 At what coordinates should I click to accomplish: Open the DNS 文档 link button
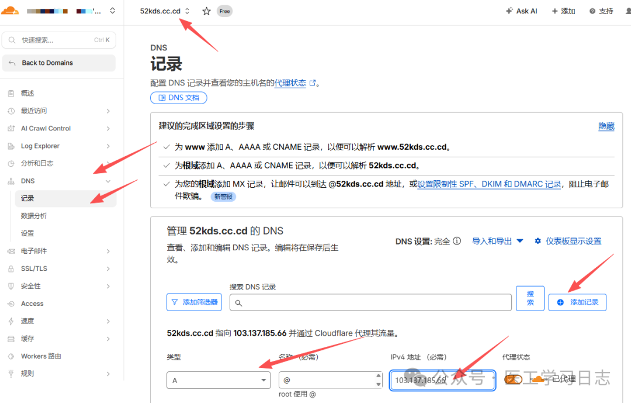pyautogui.click(x=178, y=98)
